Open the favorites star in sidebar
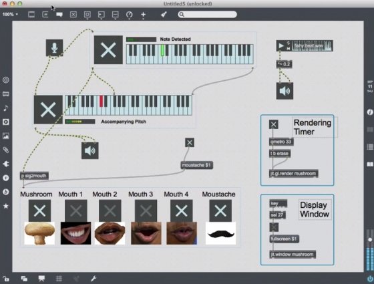This screenshot has height=284, width=374. pyautogui.click(x=6, y=206)
